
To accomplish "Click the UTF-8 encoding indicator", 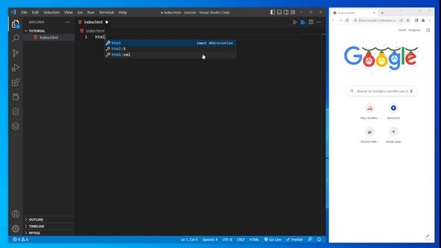I will (x=227, y=240).
